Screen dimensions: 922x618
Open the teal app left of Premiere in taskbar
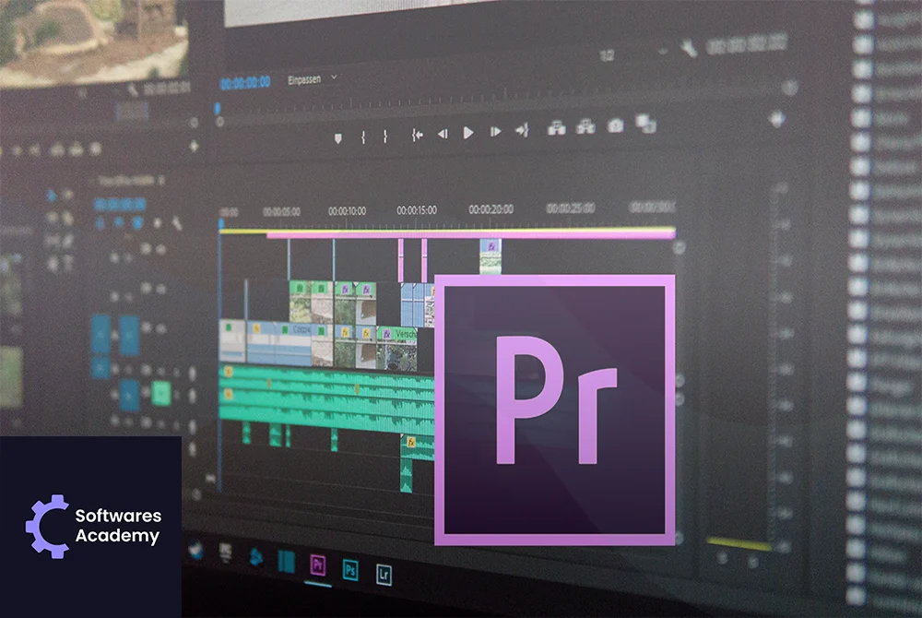(286, 561)
